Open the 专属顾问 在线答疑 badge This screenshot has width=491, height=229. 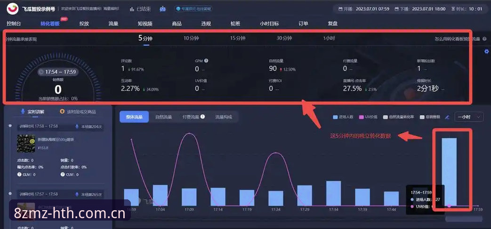point(193,9)
